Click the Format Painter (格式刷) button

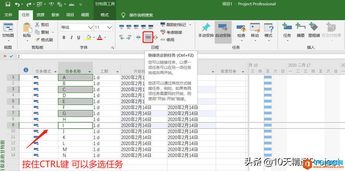(44, 40)
